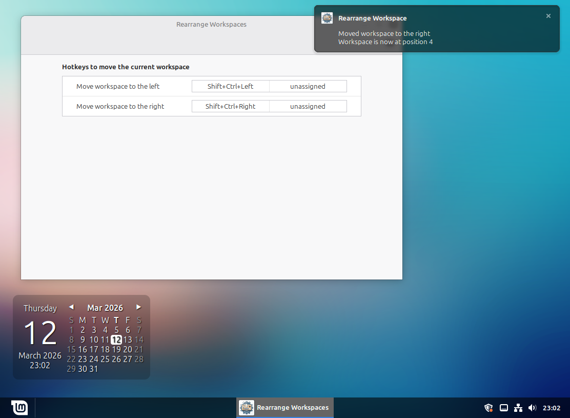The image size is (570, 418).
Task: Click the Mar 2026 calendar header
Action: [x=105, y=308]
